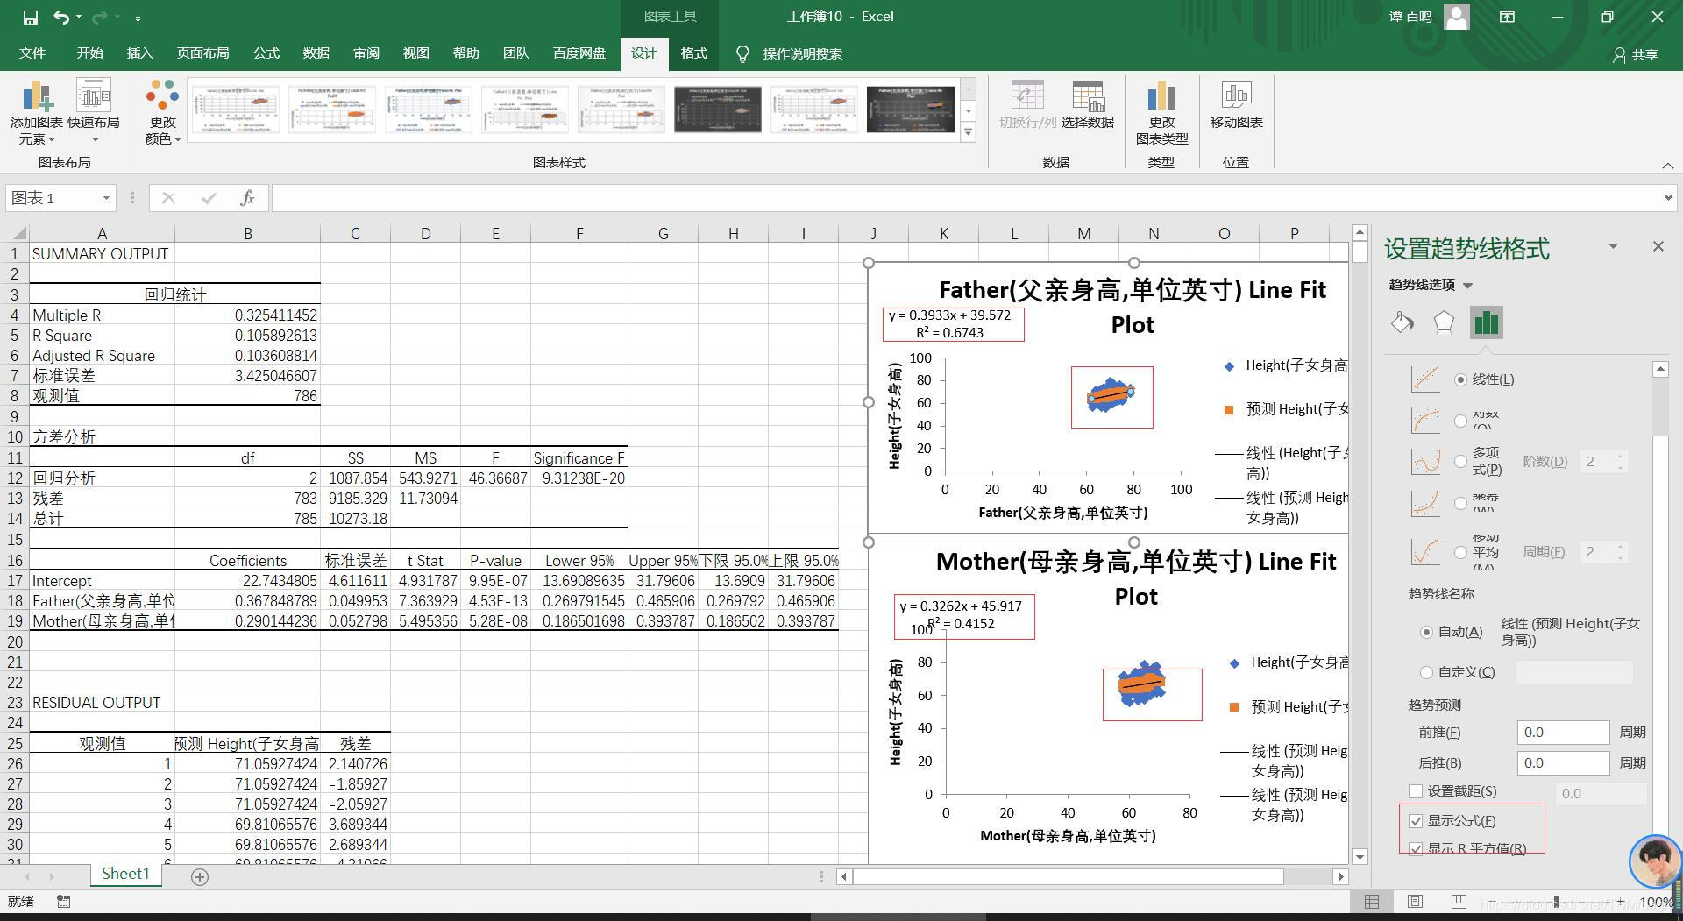
Task: Select Power trendline radio button
Action: point(1460,503)
